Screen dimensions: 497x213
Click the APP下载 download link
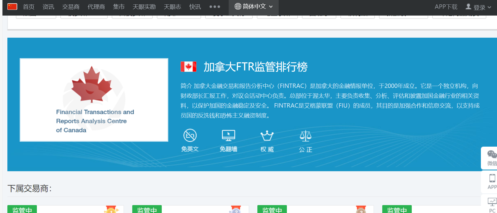(446, 7)
